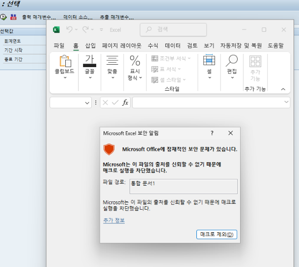Click the orange shield warning icon
Viewport: 299px width, 267px height.
click(109, 149)
